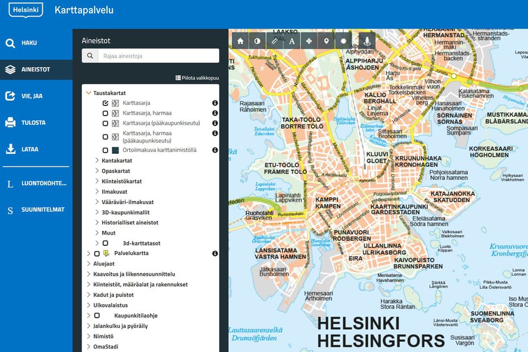Click the Rajaa aineistoja filter field
The image size is (528, 352).
pos(157,56)
